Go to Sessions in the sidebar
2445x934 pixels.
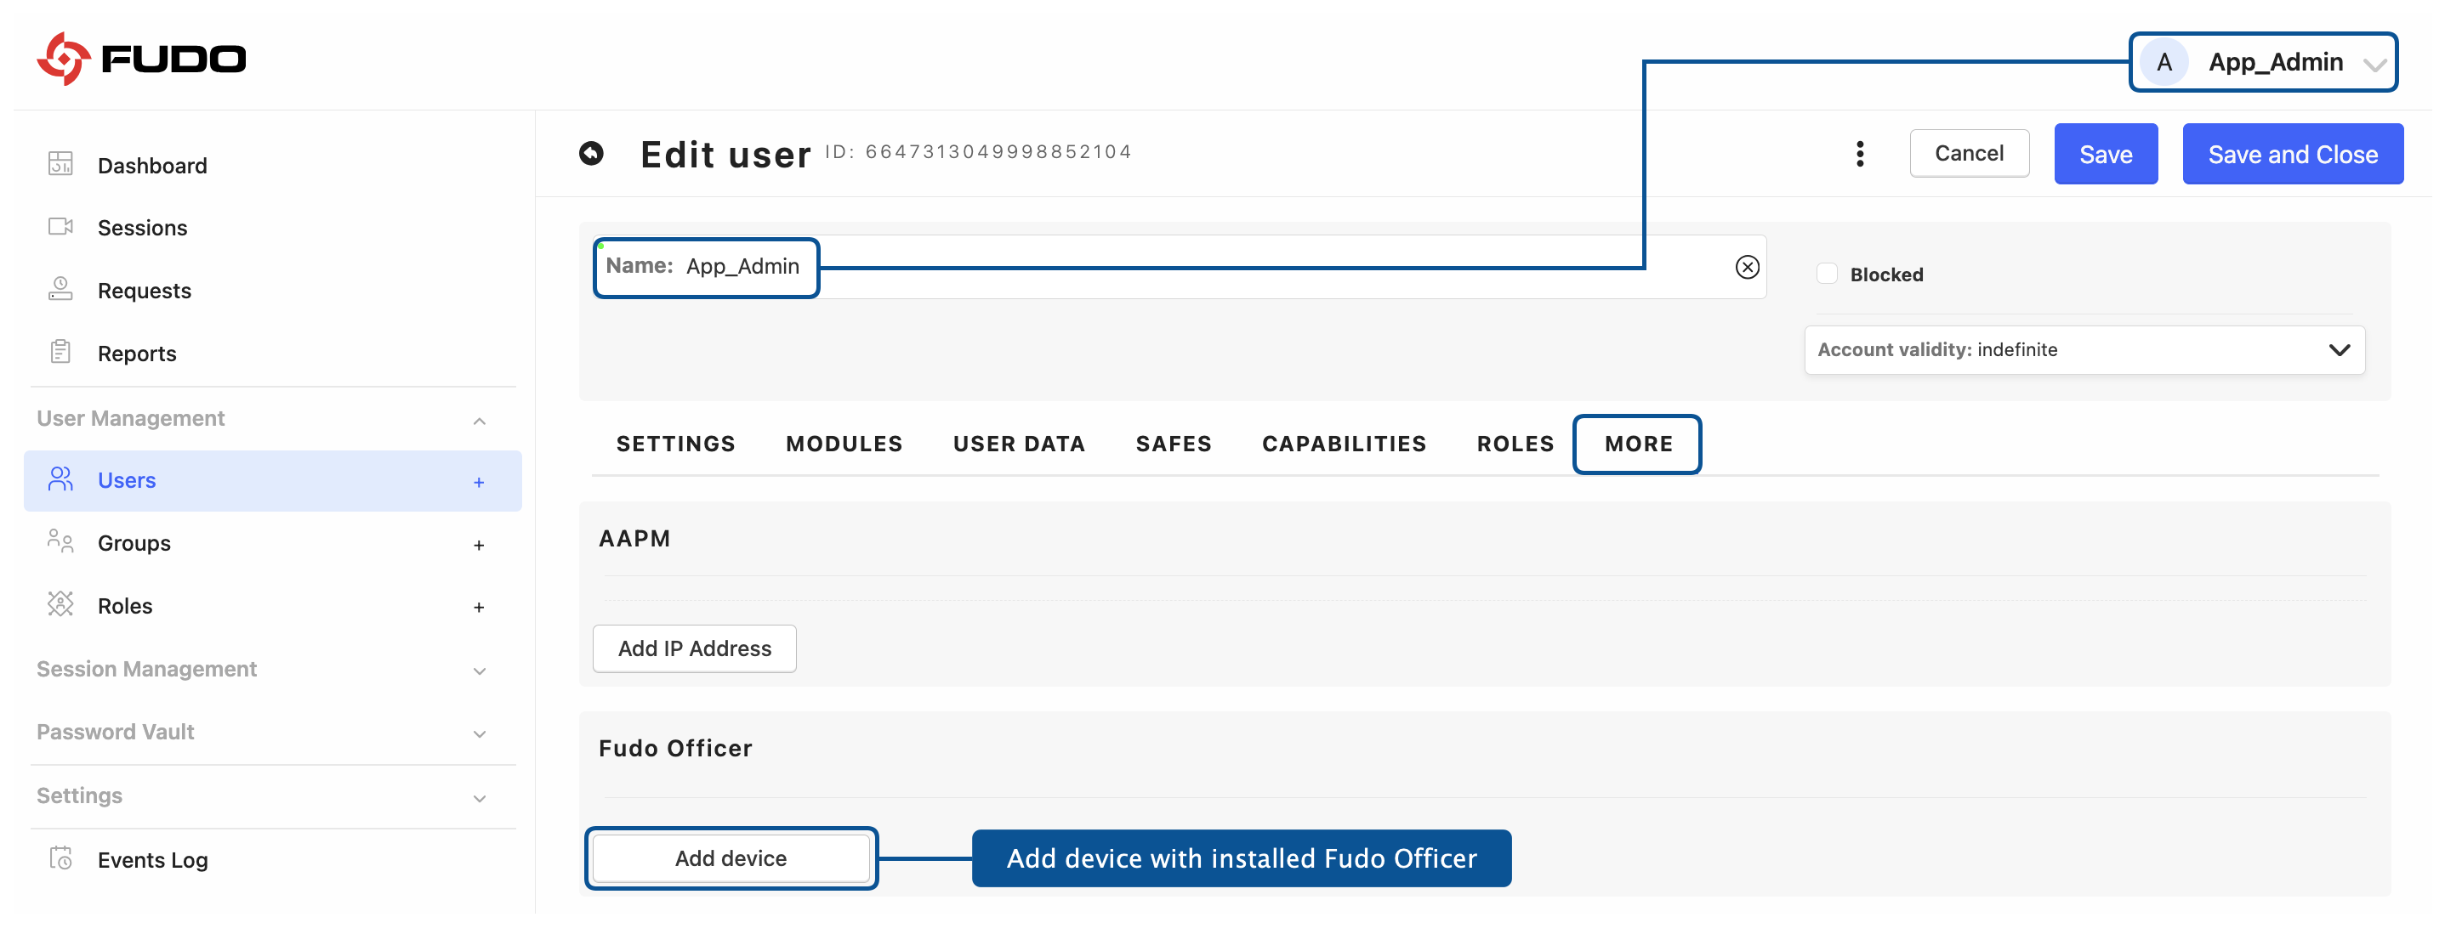point(142,229)
